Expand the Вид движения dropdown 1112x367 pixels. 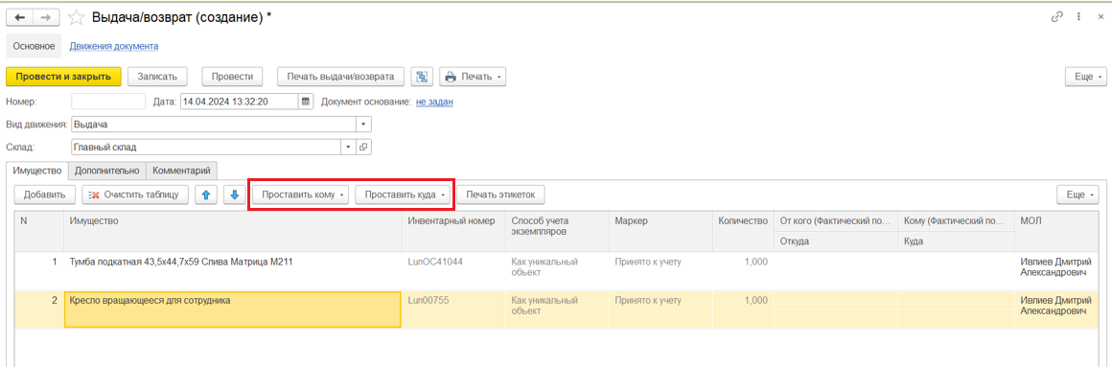click(x=364, y=124)
